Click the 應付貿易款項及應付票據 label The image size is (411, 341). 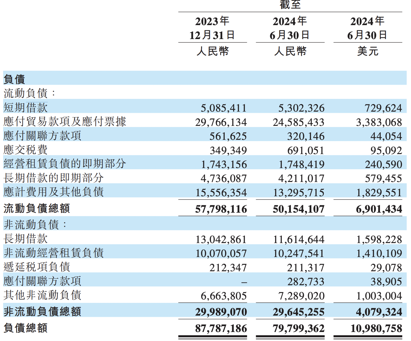[x=65, y=122]
